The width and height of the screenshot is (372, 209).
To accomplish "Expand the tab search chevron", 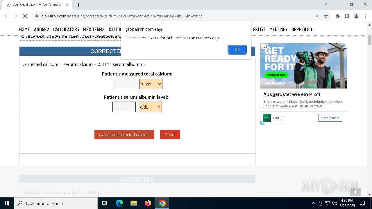I will click(325, 4).
